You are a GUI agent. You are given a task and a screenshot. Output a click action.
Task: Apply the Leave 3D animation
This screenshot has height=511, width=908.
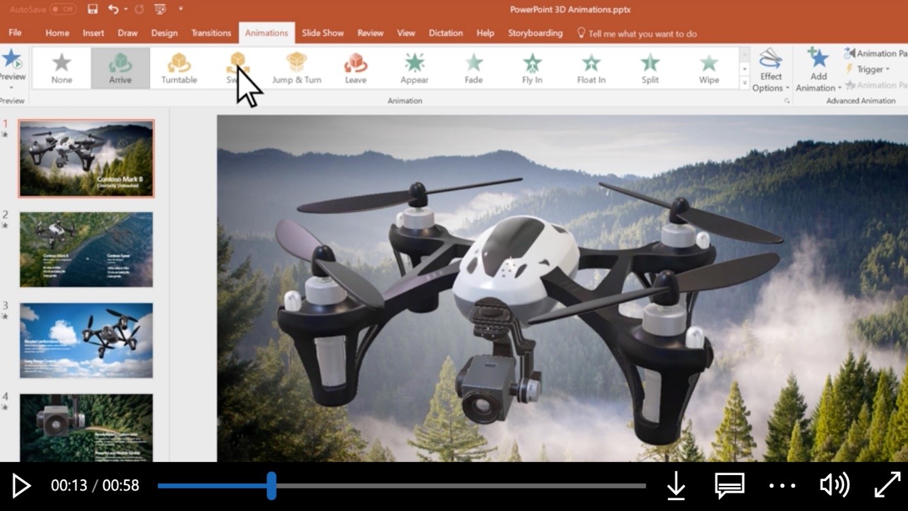[355, 68]
